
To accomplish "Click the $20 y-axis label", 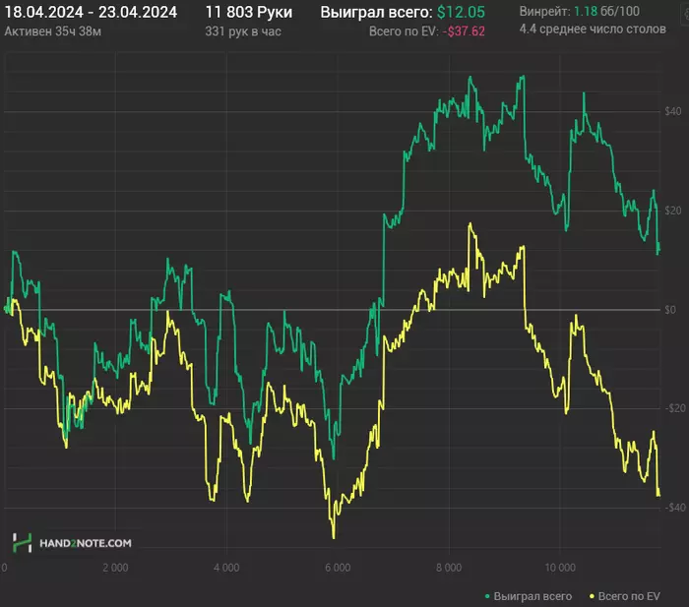I will tap(672, 211).
